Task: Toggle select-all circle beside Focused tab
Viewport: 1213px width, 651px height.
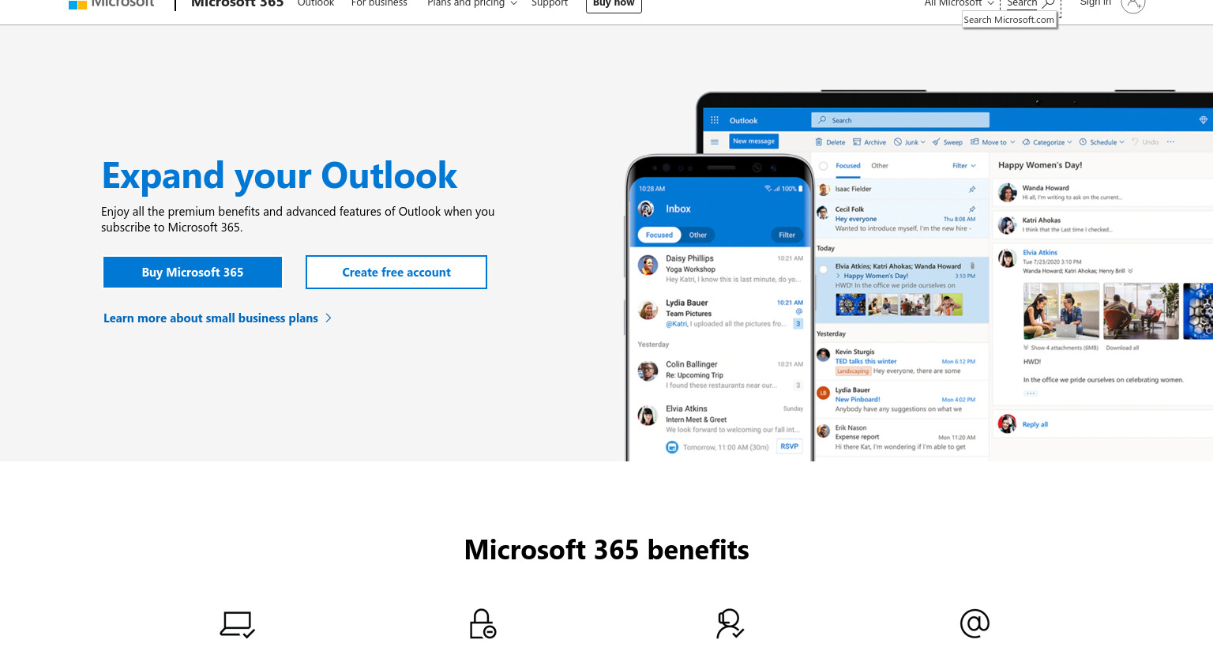Action: pos(824,166)
